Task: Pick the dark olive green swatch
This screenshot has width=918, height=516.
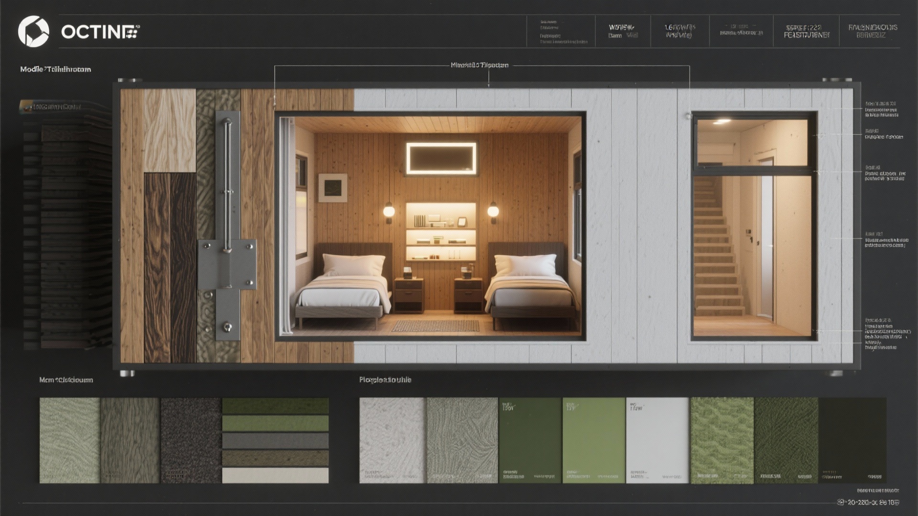Action: (x=530, y=440)
